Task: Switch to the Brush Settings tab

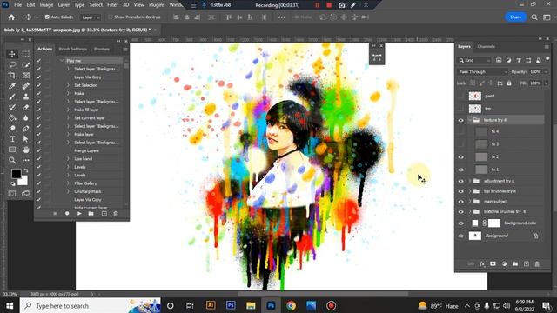Action: pos(73,49)
